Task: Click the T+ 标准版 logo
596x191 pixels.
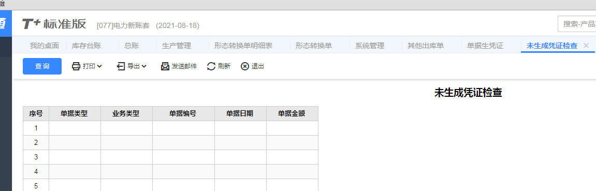Action: tap(54, 24)
